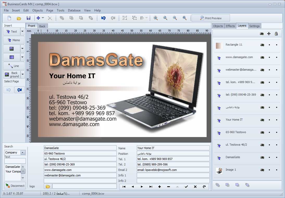Save the project with the floppy disk icon
This screenshot has width=285, height=198.
pyautogui.click(x=29, y=18)
